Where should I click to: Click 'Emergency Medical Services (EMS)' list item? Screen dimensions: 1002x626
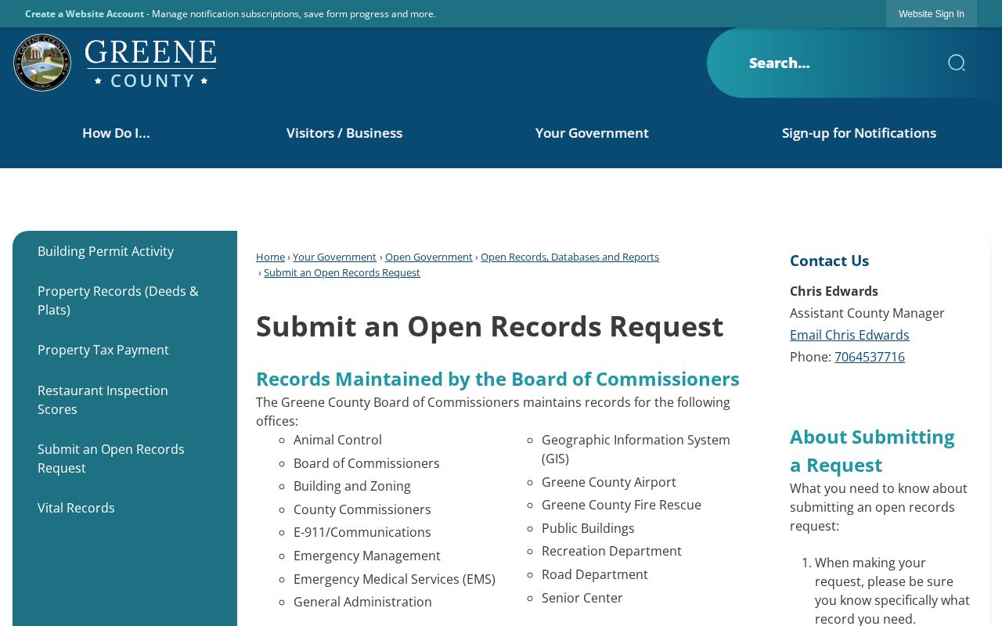395,579
